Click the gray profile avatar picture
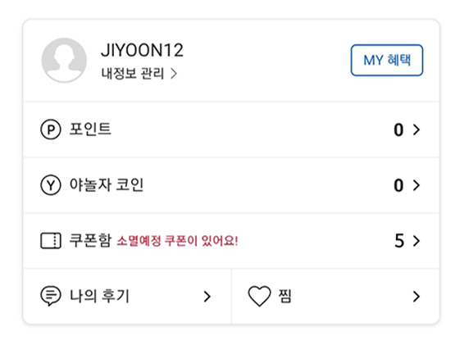Image resolution: width=464 pixels, height=345 pixels. [x=64, y=60]
